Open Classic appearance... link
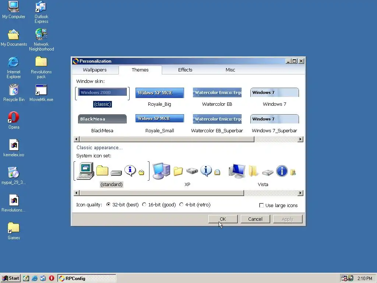 [99, 147]
